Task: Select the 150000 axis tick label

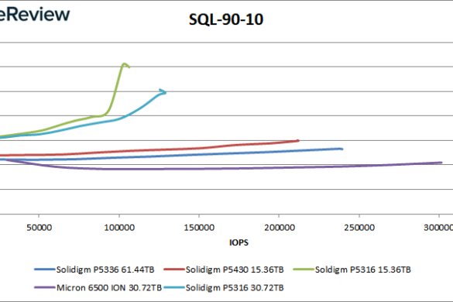Action: 199,228
